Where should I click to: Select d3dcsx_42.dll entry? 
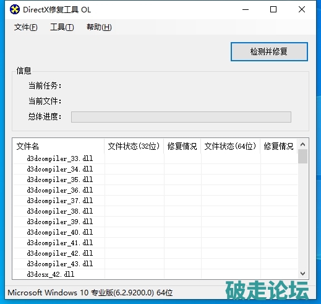click(x=155, y=274)
